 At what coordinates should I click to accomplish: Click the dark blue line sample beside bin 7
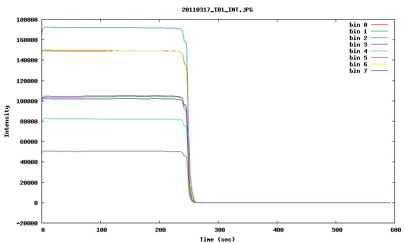pyautogui.click(x=379, y=71)
